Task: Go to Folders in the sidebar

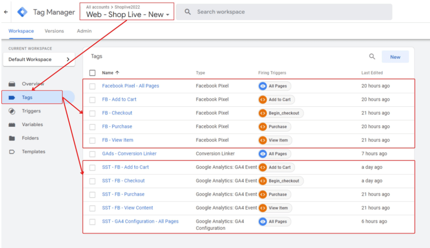Action: point(30,138)
